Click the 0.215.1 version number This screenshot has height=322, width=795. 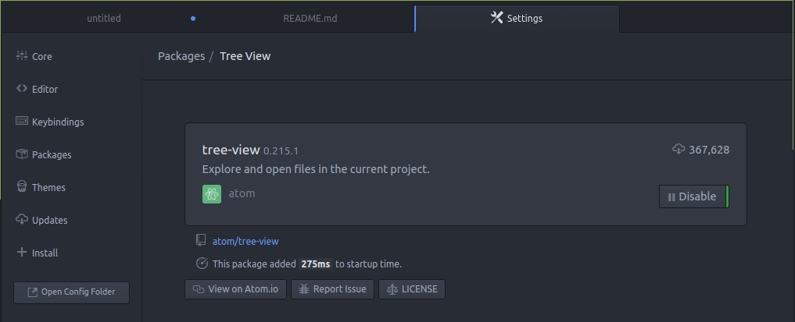pos(281,150)
